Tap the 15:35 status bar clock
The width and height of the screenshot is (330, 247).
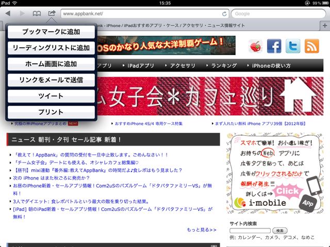coord(165,3)
